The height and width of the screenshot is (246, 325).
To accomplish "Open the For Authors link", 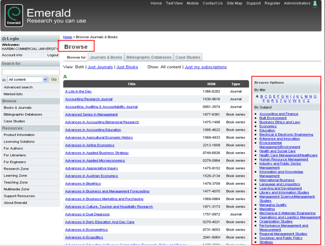I will [13, 149].
